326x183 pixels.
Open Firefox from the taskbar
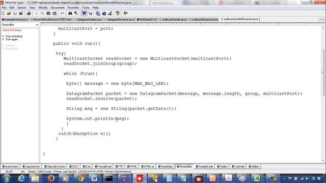click(51, 178)
